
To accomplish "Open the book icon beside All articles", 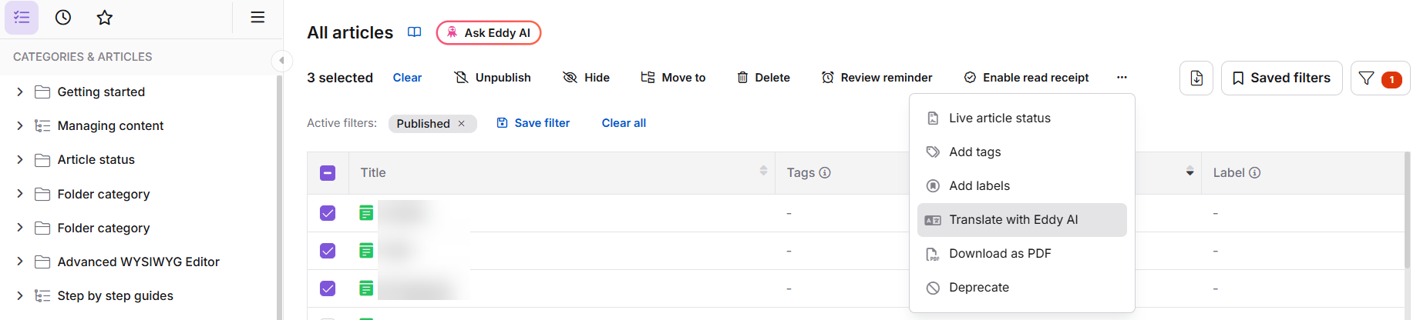I will 415,32.
